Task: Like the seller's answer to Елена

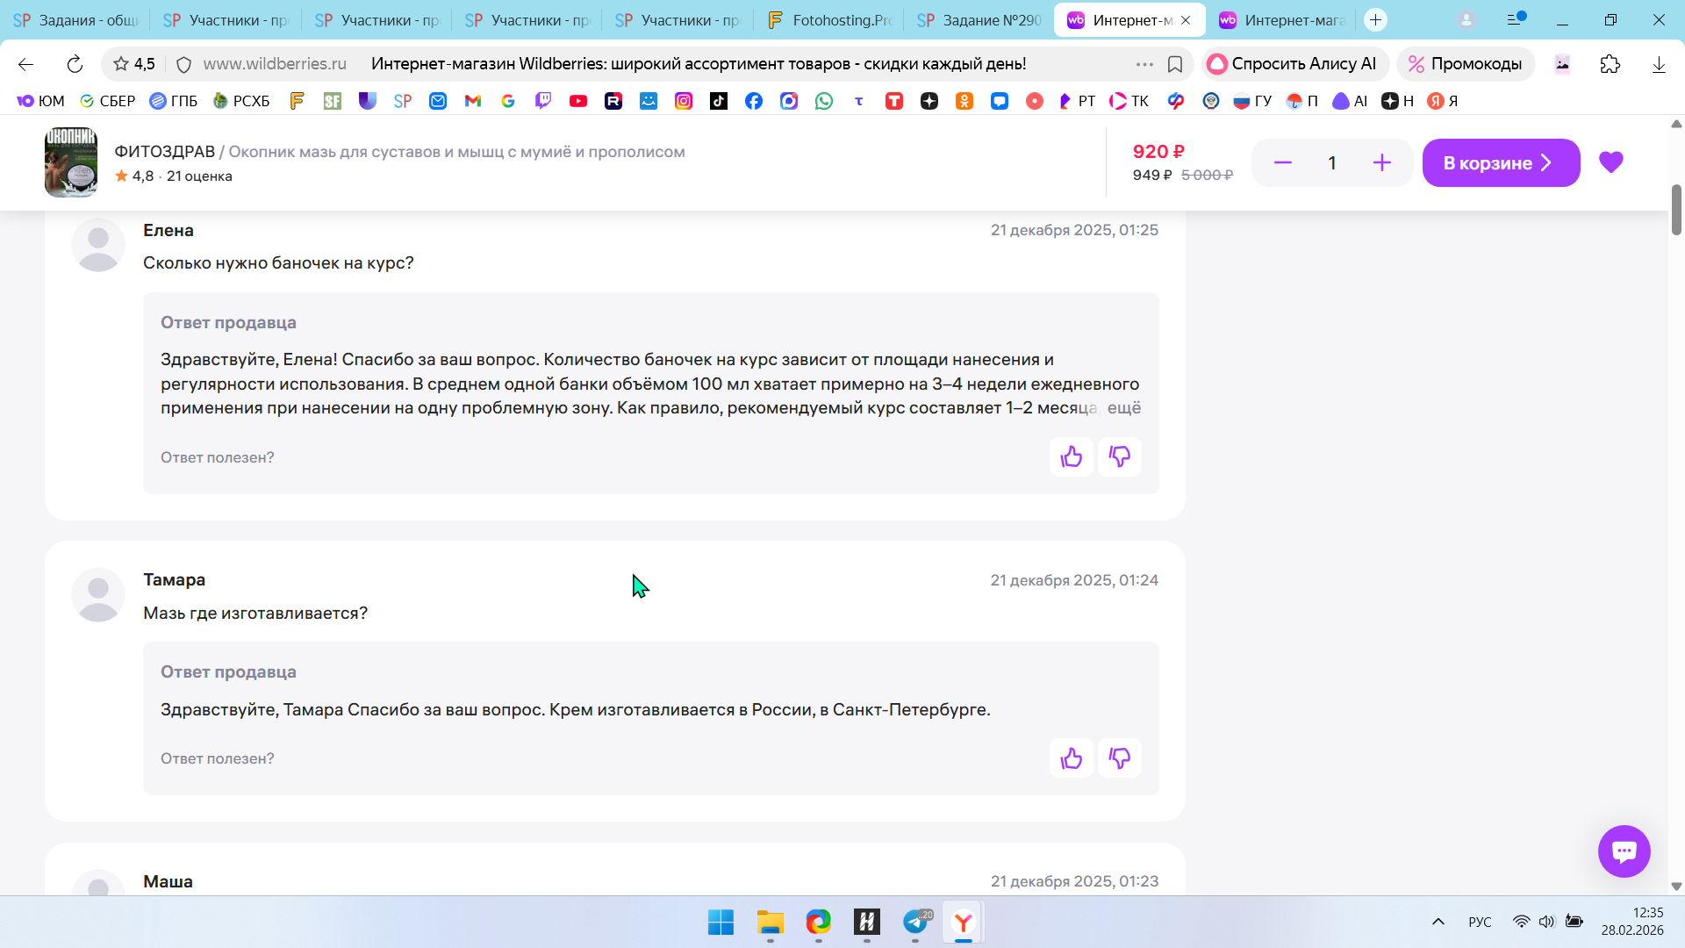Action: (1071, 456)
